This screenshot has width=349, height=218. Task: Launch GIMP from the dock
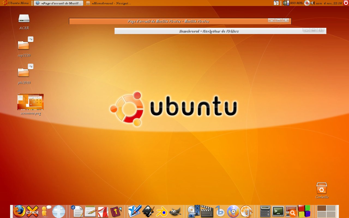click(175, 212)
